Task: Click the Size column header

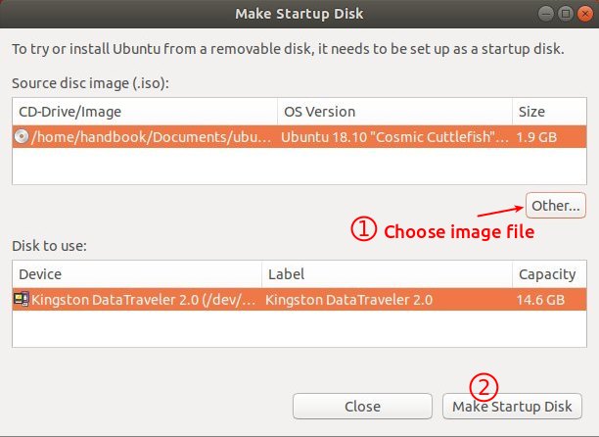Action: click(x=549, y=112)
